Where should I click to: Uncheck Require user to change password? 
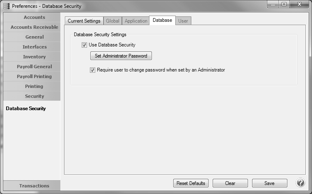pyautogui.click(x=93, y=70)
